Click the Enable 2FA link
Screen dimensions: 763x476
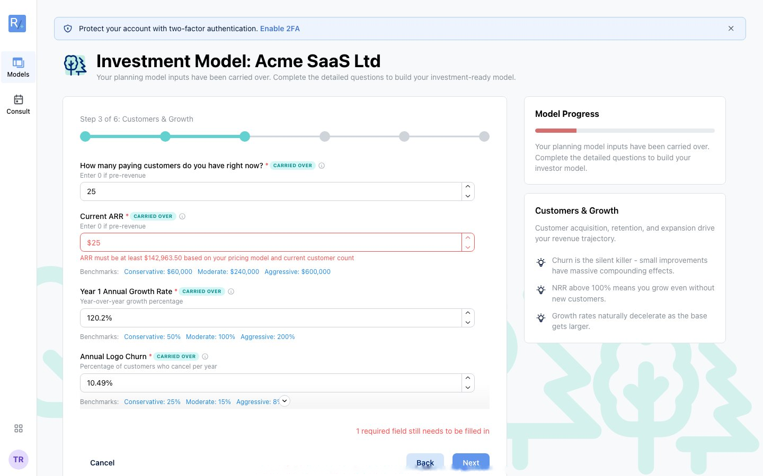pos(280,29)
